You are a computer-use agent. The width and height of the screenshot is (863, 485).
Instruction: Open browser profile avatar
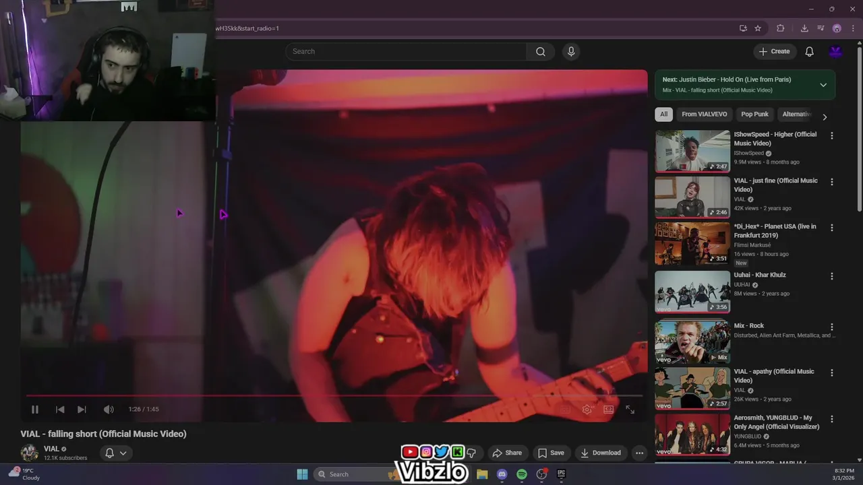[x=837, y=28]
